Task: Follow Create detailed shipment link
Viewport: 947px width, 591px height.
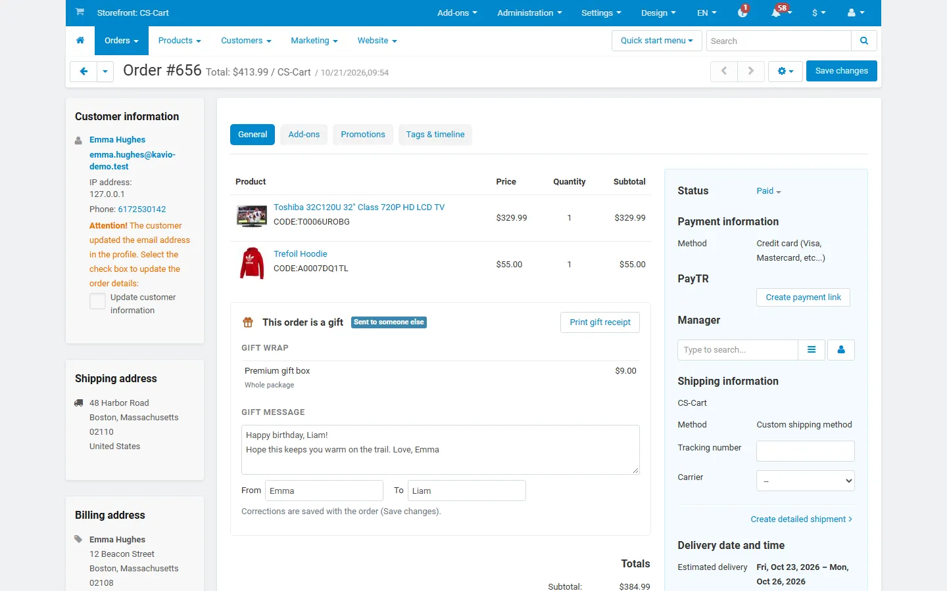Action: point(802,519)
